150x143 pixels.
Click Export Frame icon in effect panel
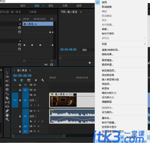(51, 64)
